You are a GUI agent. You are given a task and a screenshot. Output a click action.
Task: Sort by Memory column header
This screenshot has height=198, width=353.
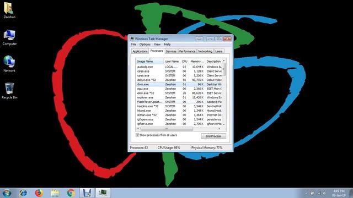click(x=197, y=61)
